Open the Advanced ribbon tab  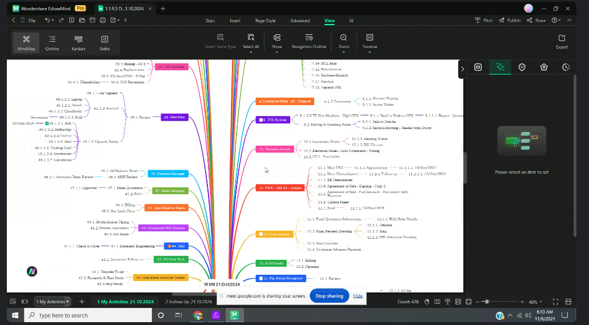coord(300,21)
